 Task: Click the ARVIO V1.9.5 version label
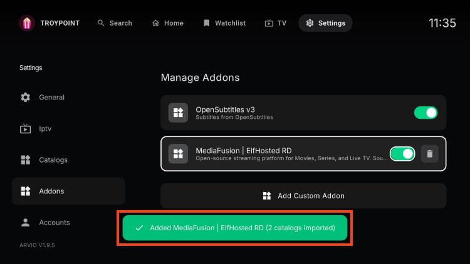(x=37, y=245)
